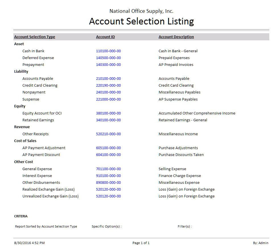Click account ID 220190-000-00

click(108, 86)
